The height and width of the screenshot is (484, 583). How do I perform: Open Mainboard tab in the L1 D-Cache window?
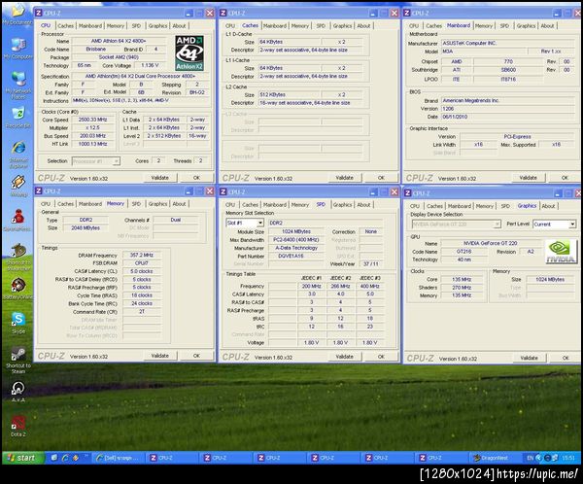[x=275, y=25]
